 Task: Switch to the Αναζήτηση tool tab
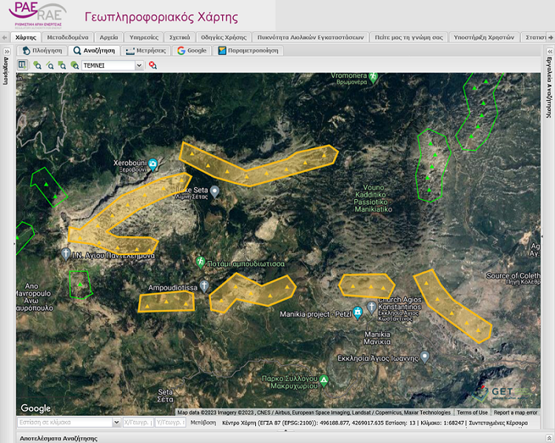click(x=94, y=50)
